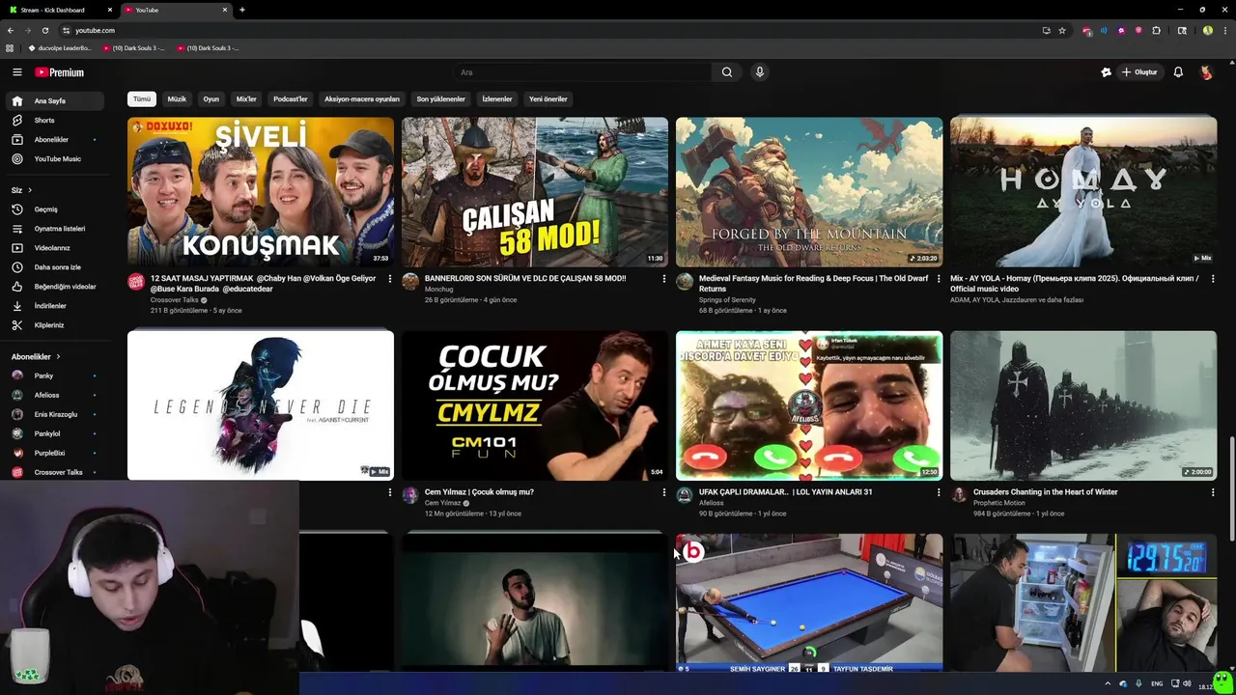The image size is (1236, 695).
Task: Click Prophetic Motion channel avatar
Action: coord(959,494)
